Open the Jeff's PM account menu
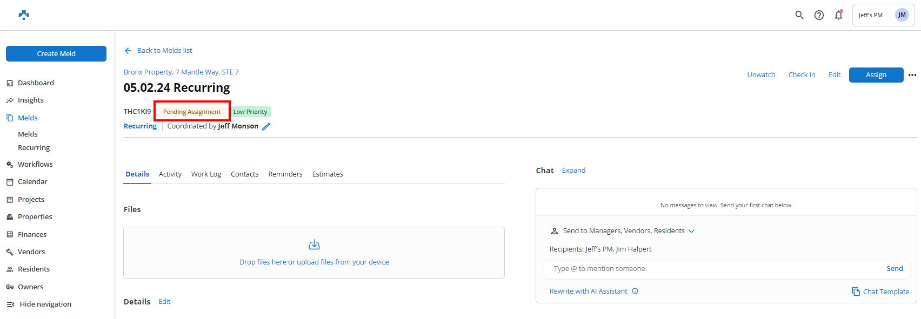The image size is (921, 319). pyautogui.click(x=883, y=15)
